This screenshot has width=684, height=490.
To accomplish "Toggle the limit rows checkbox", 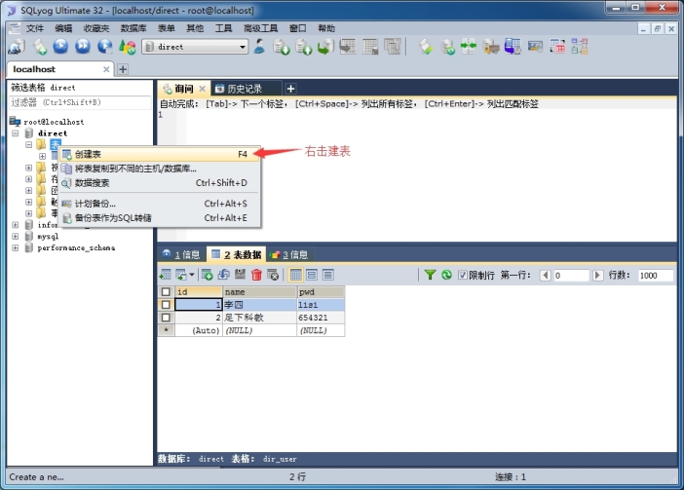I will click(463, 275).
